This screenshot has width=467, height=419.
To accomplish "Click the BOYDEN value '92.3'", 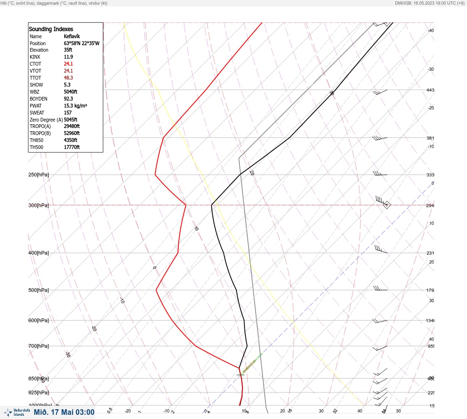I will (68, 99).
